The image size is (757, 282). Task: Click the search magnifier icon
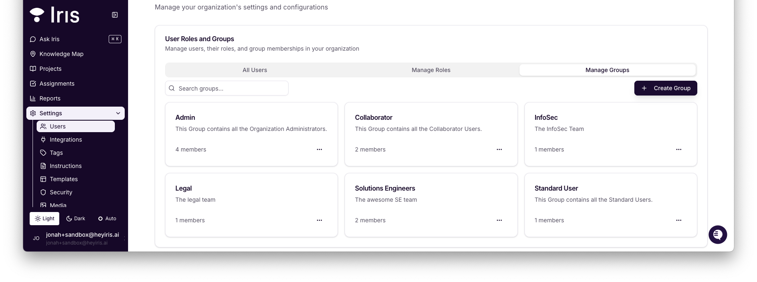click(x=172, y=88)
